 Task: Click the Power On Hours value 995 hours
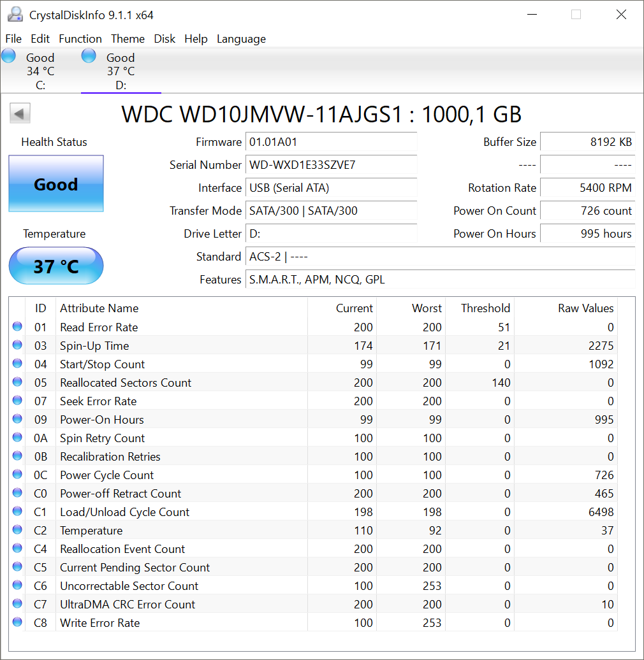[x=587, y=234]
